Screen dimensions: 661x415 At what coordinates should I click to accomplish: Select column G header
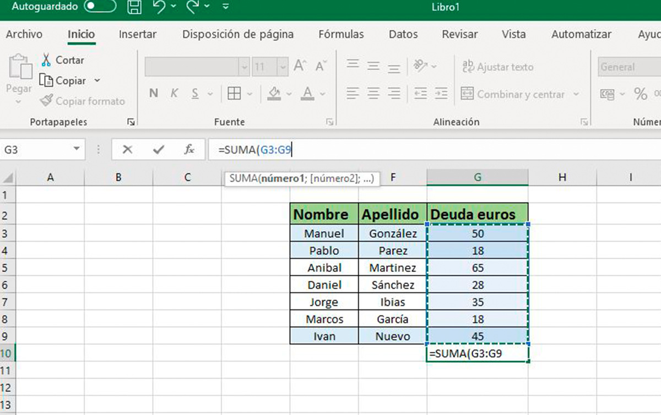click(477, 177)
